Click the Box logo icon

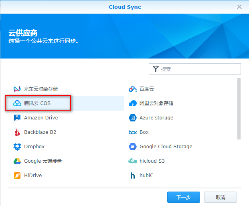tap(132, 132)
